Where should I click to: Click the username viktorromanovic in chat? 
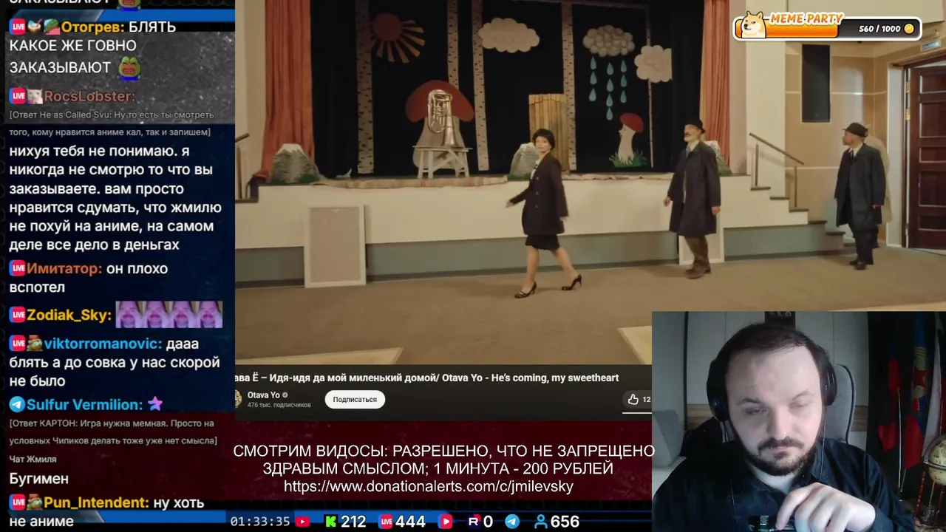tap(103, 344)
